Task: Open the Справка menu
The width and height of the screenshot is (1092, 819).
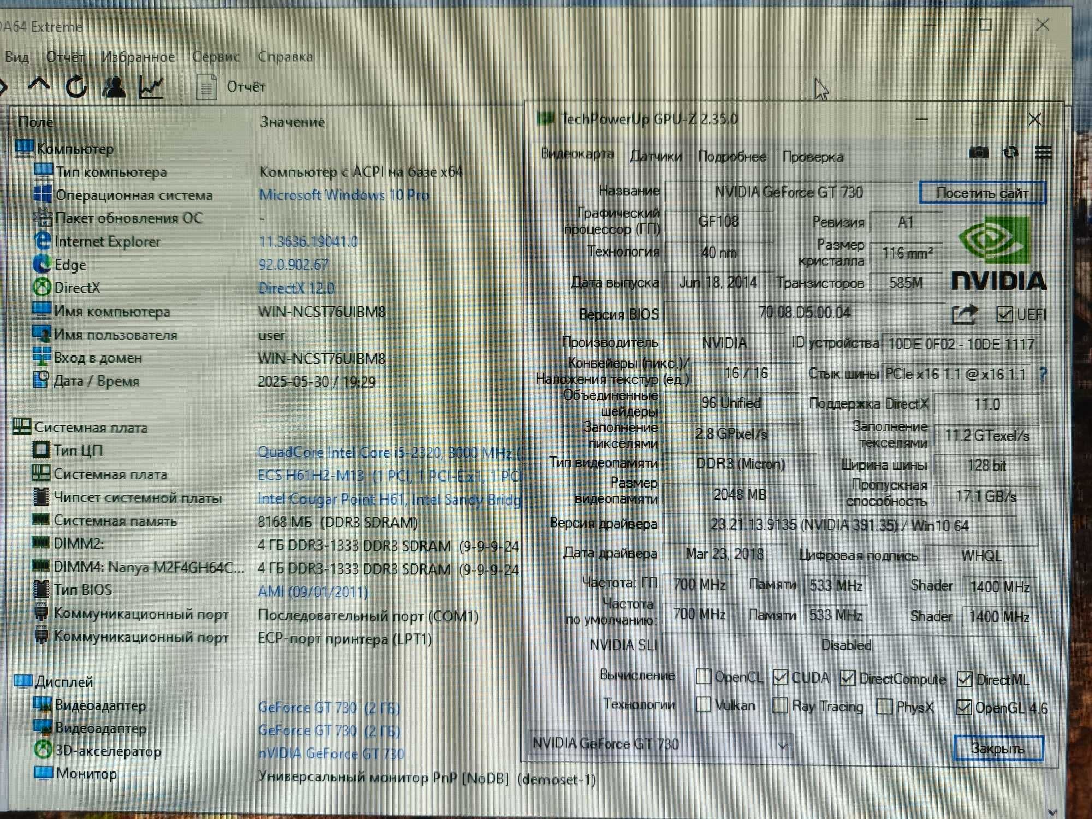Action: click(x=285, y=56)
